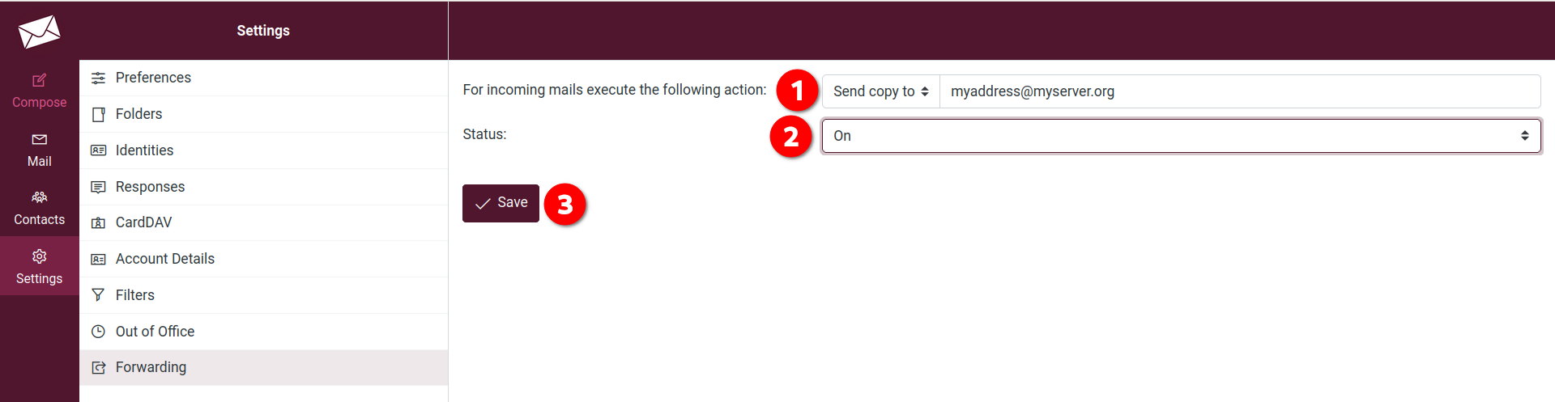
Task: Click the Preferences sliders icon
Action: (x=98, y=78)
